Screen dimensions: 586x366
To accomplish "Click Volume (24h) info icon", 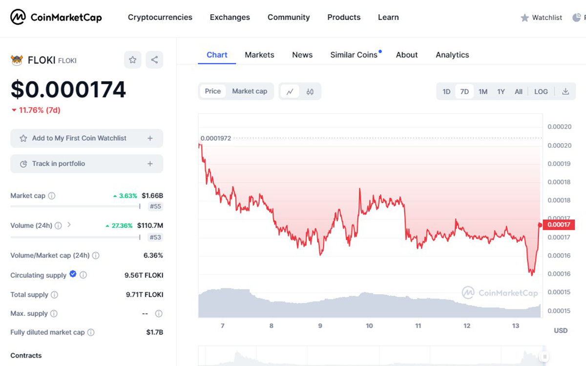I will pos(58,225).
